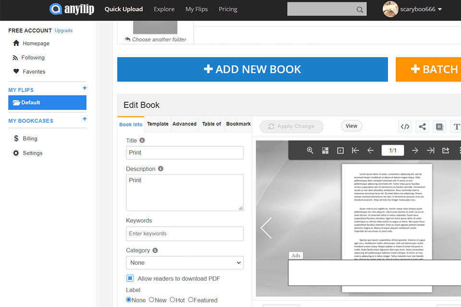Start autoplay slideshow in the flipbook viewer
Image resolution: width=461 pixels, height=307 pixels.
[x=340, y=150]
